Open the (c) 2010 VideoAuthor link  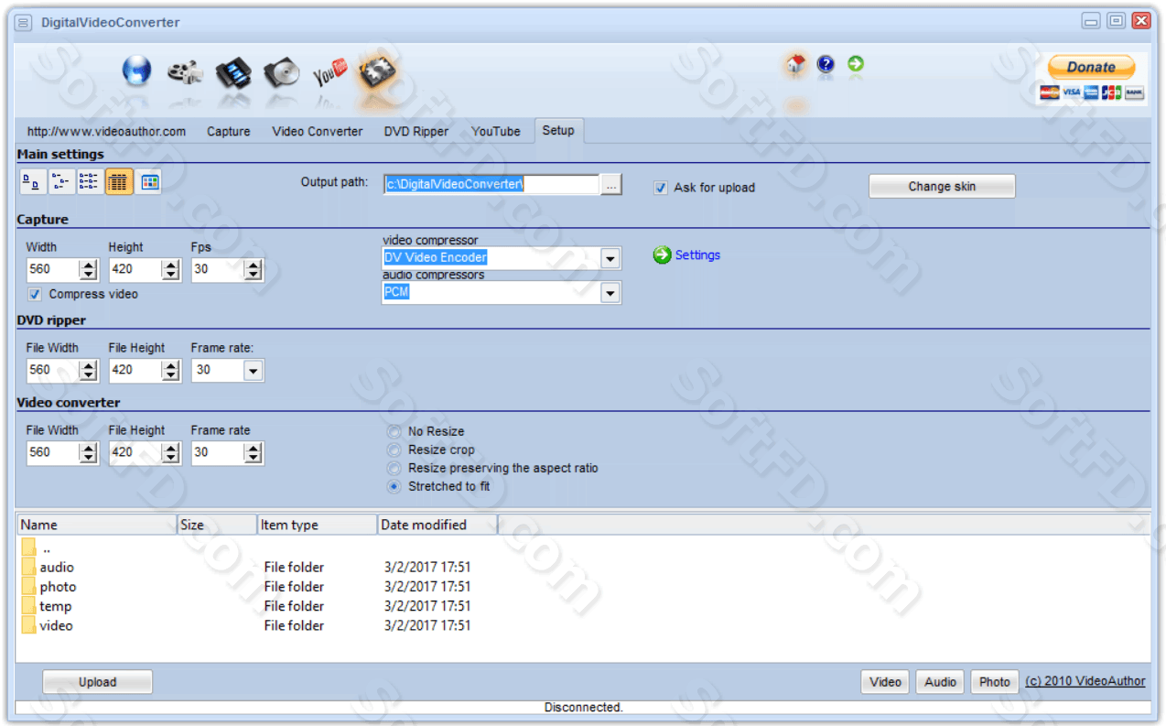pyautogui.click(x=1085, y=681)
